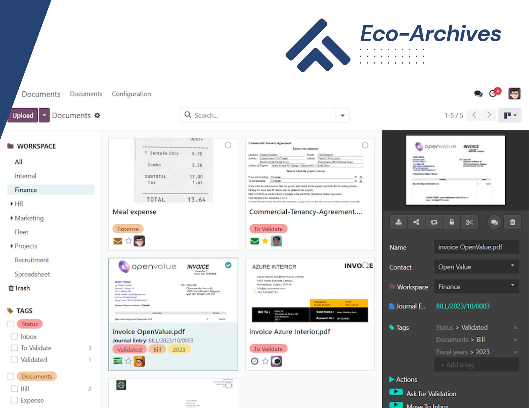Select the Finance workspace in the sidebar

(x=25, y=190)
